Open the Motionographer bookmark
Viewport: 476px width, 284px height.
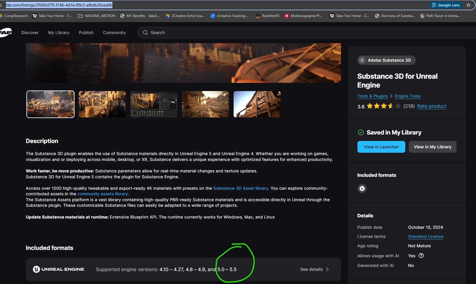click(x=303, y=16)
